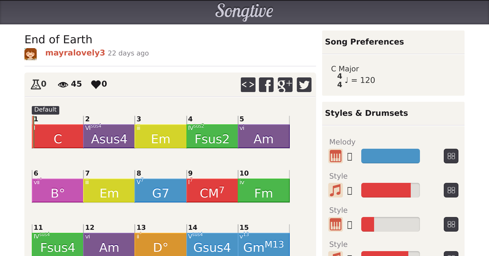489x256 pixels.
Task: Open mayralovely3 user profile link
Action: (x=75, y=53)
